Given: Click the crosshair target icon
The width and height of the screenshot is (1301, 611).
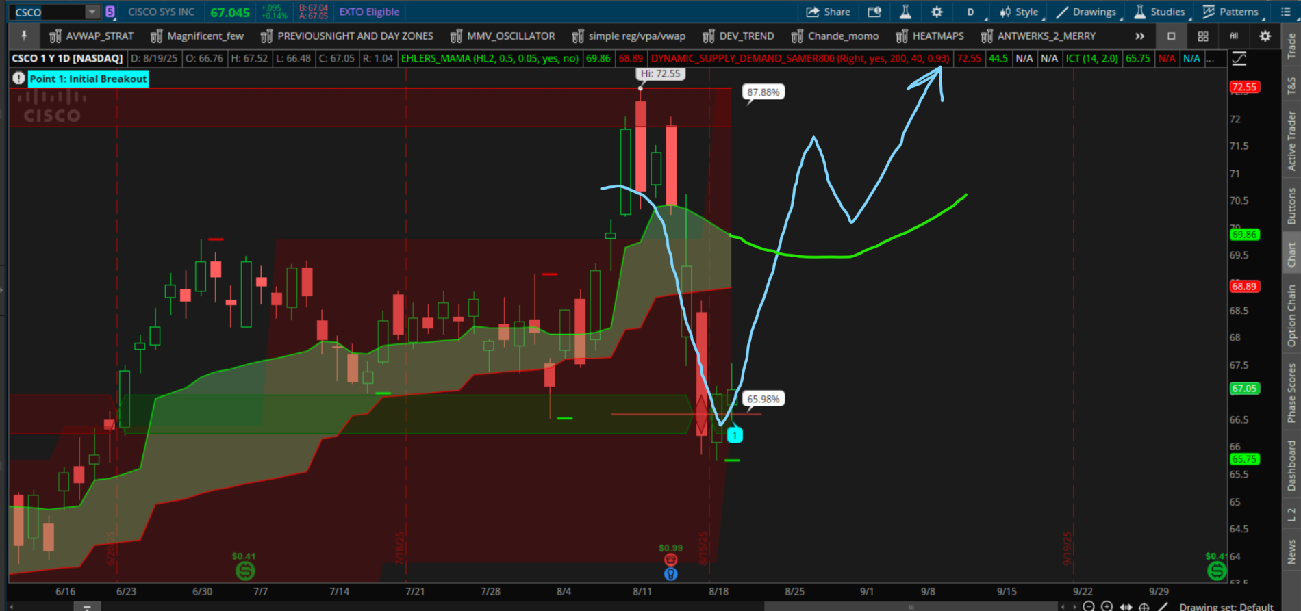Looking at the screenshot, I should [1144, 606].
